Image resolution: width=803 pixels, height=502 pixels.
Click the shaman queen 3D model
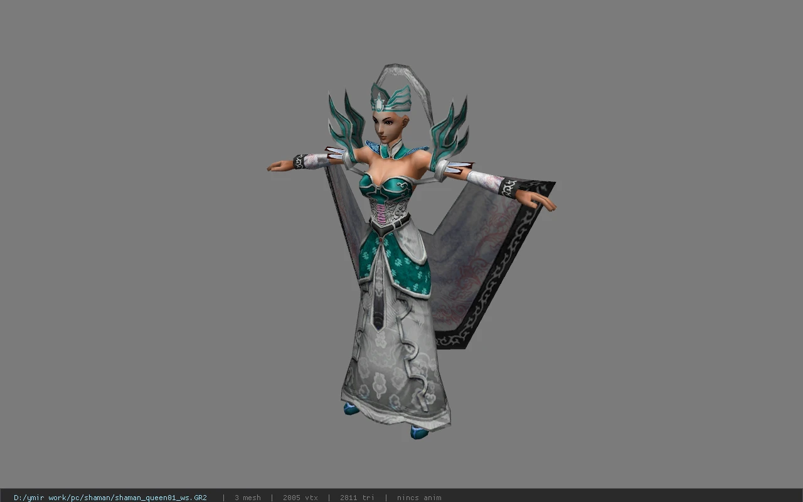(411, 251)
